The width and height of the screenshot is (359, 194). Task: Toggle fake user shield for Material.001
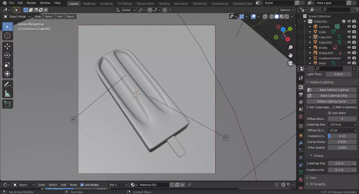point(172,185)
